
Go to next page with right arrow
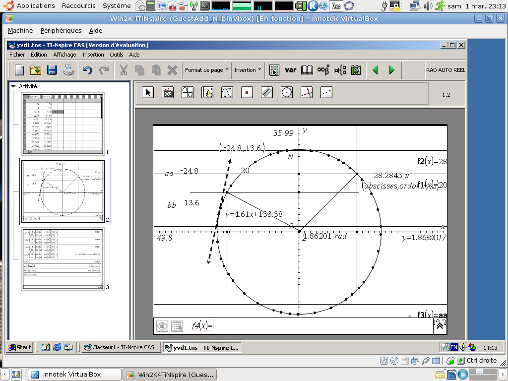(392, 70)
